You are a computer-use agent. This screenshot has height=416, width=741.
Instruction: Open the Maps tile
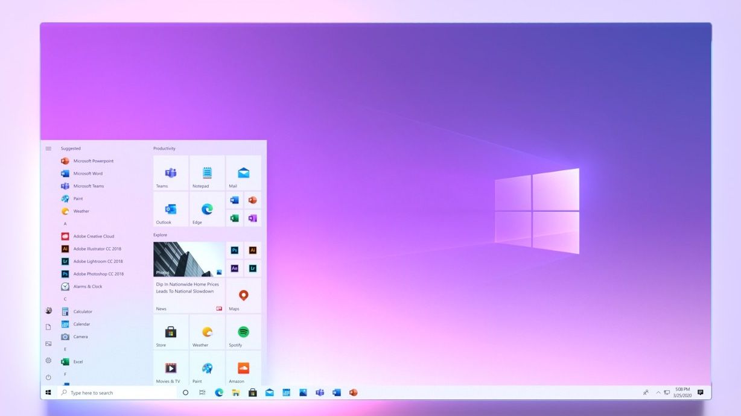[x=243, y=295]
